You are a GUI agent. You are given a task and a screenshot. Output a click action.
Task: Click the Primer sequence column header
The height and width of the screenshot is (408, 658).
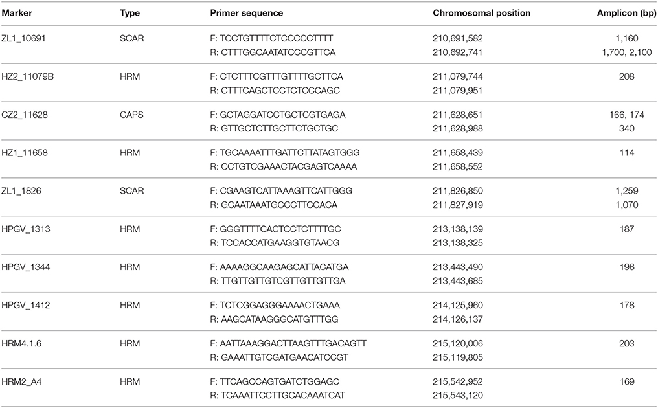pos(246,13)
